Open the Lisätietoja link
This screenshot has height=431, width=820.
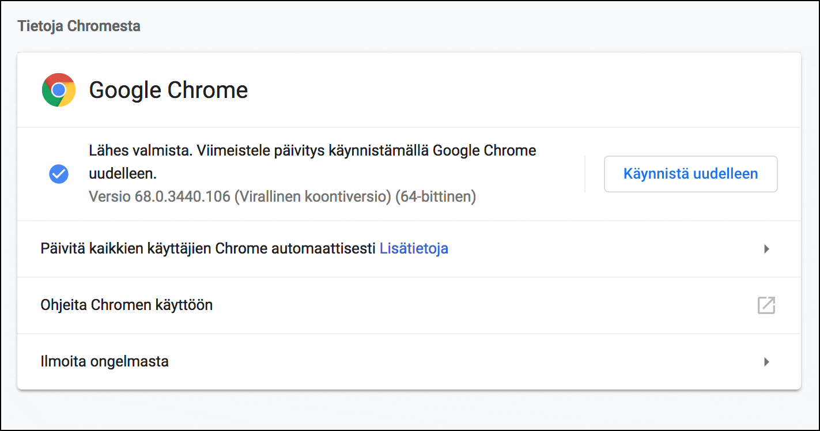(414, 249)
